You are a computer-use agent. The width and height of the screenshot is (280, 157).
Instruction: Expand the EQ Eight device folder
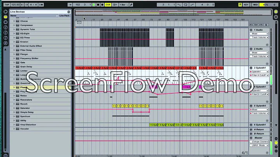click(14, 33)
